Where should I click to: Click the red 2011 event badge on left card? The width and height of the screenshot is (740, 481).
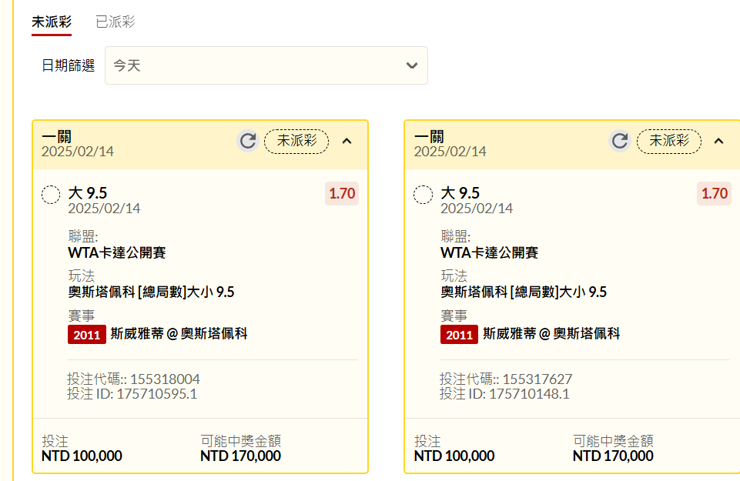tap(87, 335)
